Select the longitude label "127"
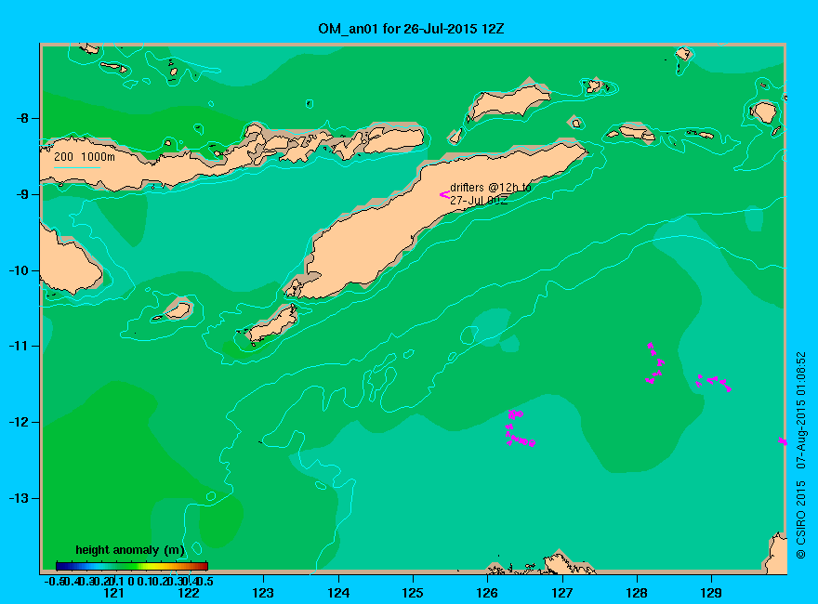This screenshot has width=818, height=604. click(561, 593)
